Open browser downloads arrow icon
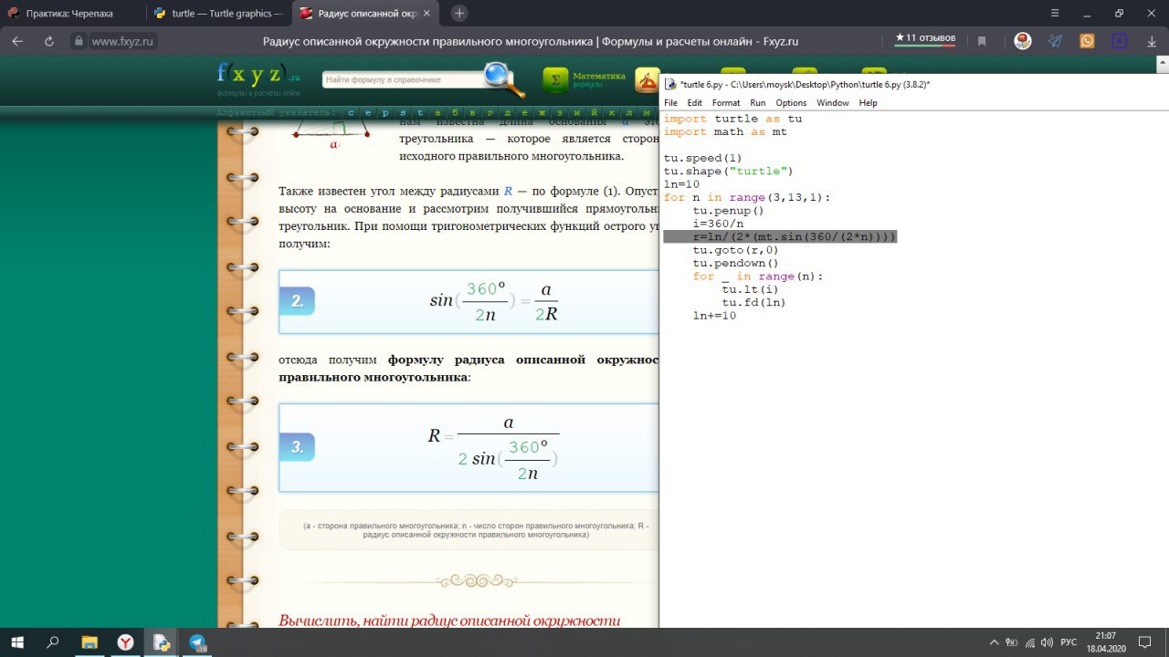This screenshot has width=1169, height=657. tap(1150, 41)
